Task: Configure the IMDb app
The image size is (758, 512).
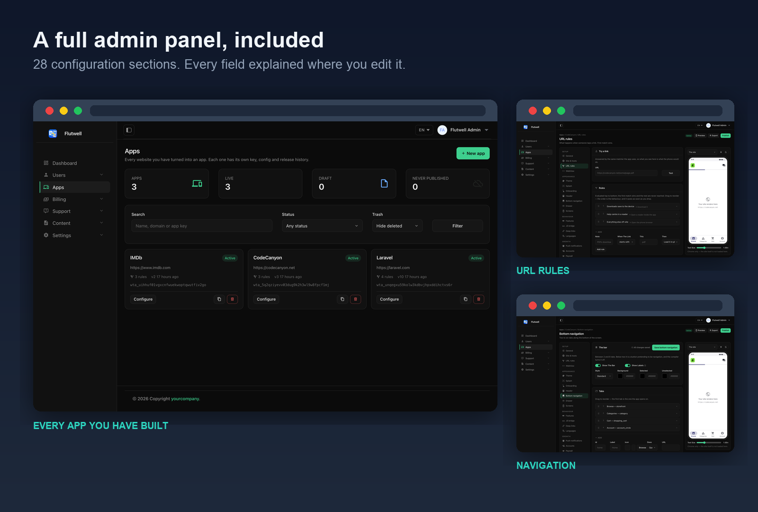Action: (143, 299)
